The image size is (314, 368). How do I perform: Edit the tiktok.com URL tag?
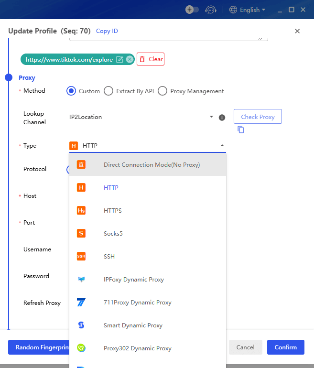[119, 60]
